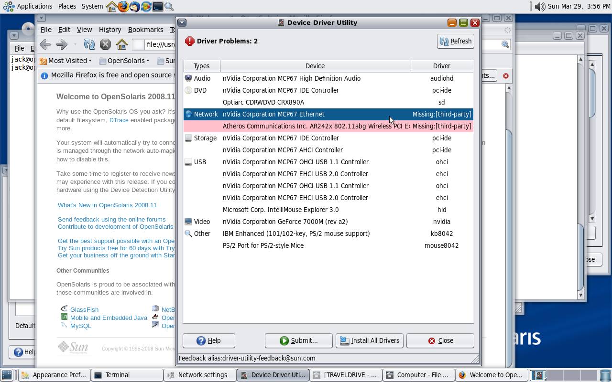Click the Firefox URL address field
Viewport: 612px width, 382px height.
coord(160,44)
